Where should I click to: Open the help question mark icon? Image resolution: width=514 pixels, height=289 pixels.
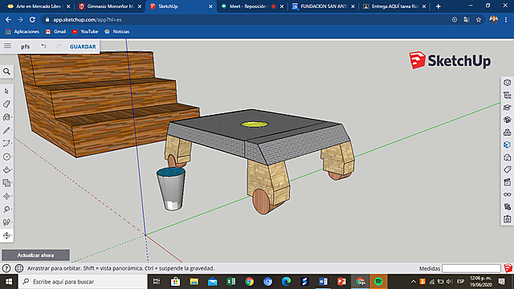pyautogui.click(x=6, y=268)
